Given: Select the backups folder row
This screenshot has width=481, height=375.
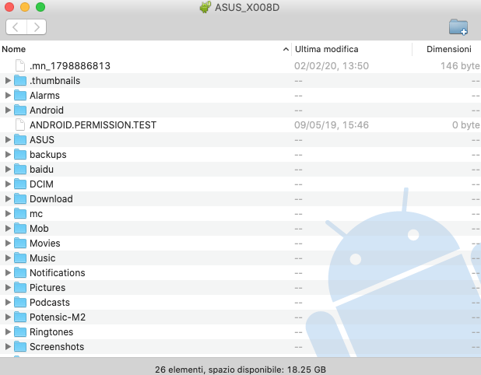Looking at the screenshot, I should [240, 155].
